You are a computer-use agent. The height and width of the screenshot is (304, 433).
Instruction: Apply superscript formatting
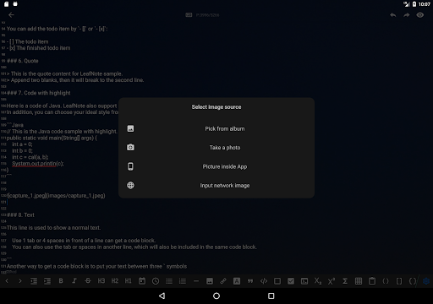(x=332, y=281)
